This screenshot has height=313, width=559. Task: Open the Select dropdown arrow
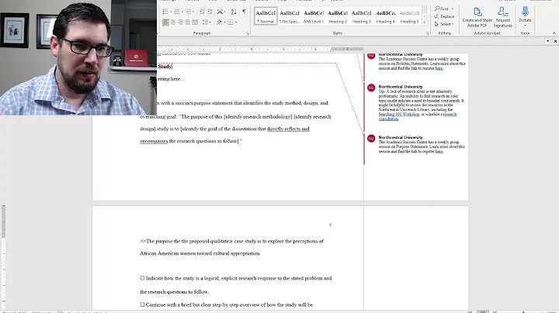point(453,24)
